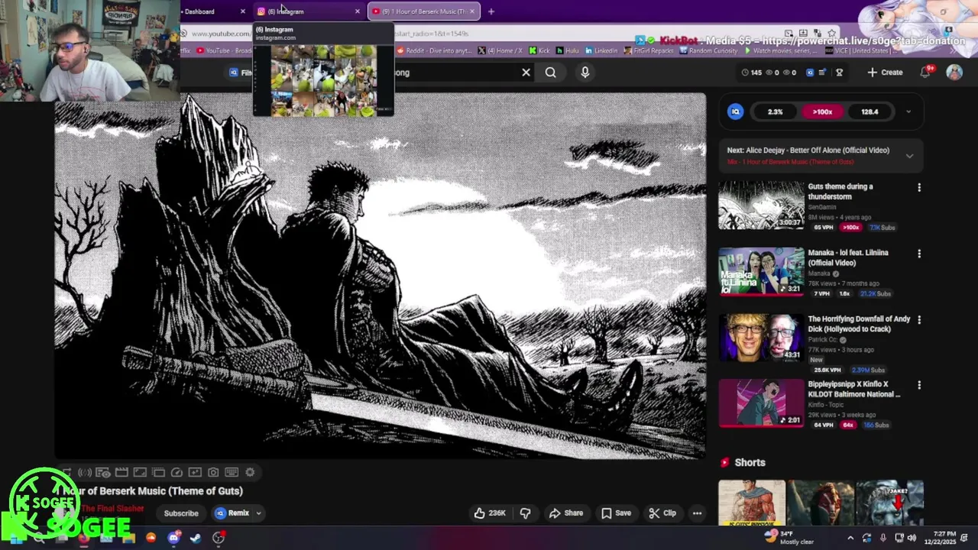Start voice search with the microphone icon
The height and width of the screenshot is (550, 978).
[x=585, y=73]
